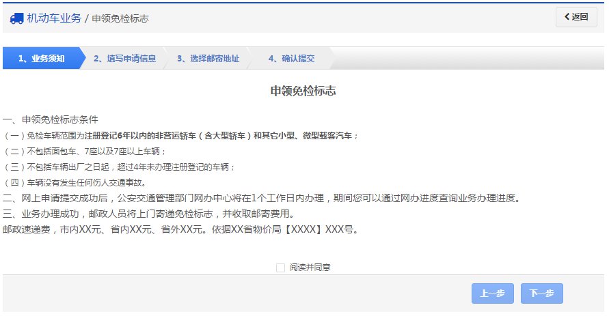Viewport: 609px width, 316px height.
Task: Click the 阅读并同意 label text
Action: point(310,268)
